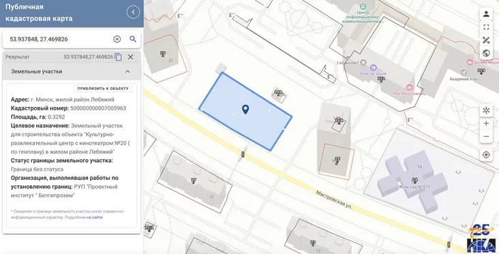Select the Ясли-сад № 577 building marker
Screen dimensions: 499x254
click(x=414, y=179)
